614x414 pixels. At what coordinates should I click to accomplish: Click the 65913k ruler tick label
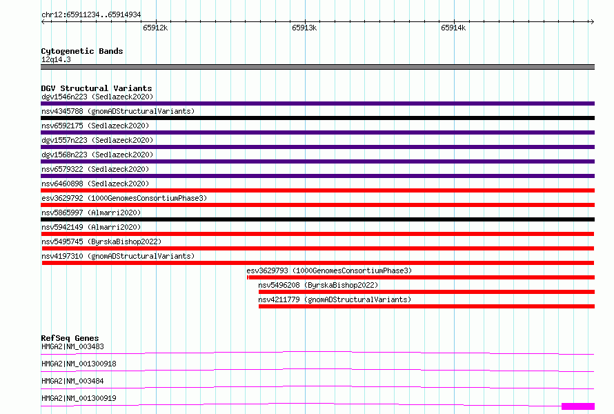[304, 28]
